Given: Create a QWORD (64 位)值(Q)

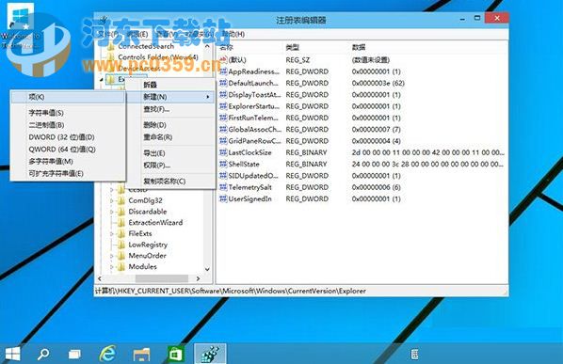Looking at the screenshot, I should coord(68,150).
